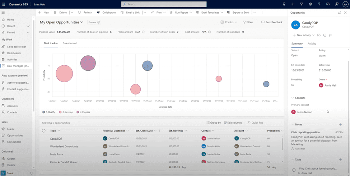Screen dimensions: 350x176
Task: Click the Preview info badge
Action: click(x=94, y=22)
